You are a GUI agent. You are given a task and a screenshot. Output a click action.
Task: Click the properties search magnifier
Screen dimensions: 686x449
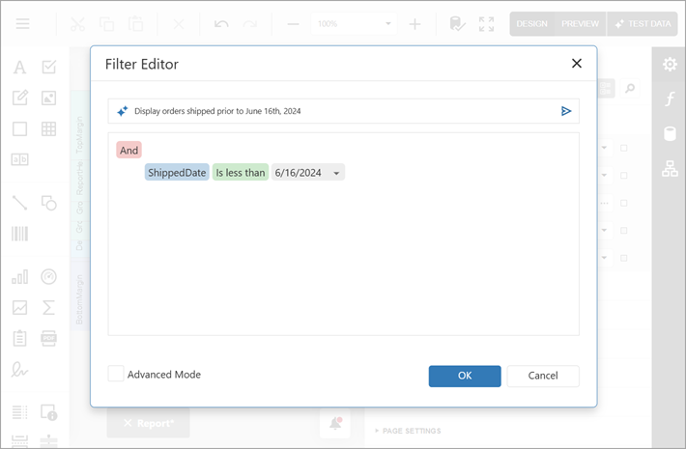click(630, 88)
